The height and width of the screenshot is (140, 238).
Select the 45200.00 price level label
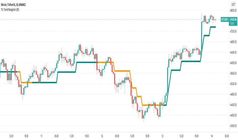click(x=233, y=84)
